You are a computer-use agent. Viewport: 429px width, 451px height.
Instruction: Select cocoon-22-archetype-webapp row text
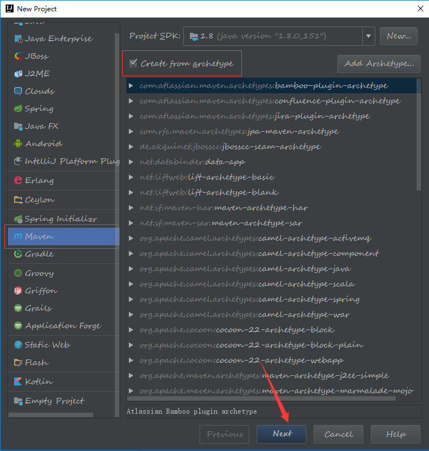tap(242, 360)
